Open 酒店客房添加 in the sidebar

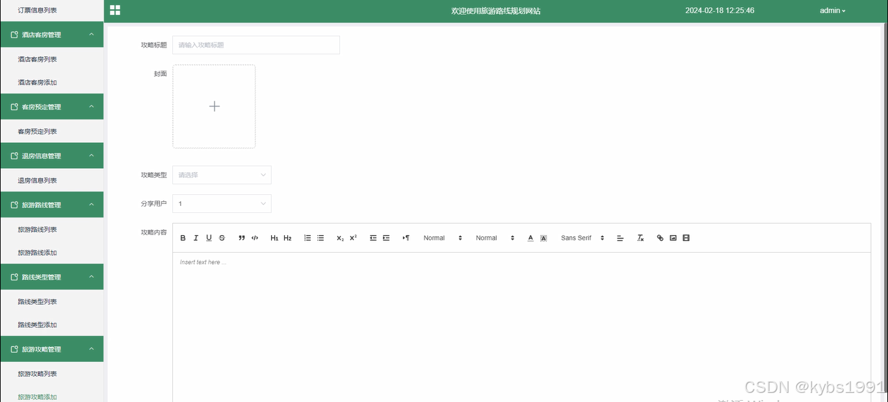37,82
